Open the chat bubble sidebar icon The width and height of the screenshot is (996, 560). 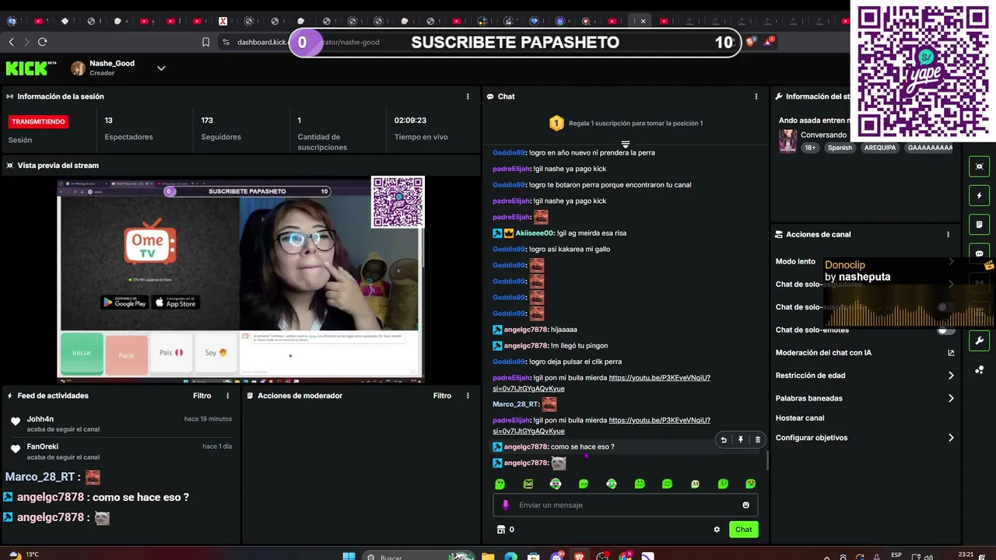click(979, 254)
